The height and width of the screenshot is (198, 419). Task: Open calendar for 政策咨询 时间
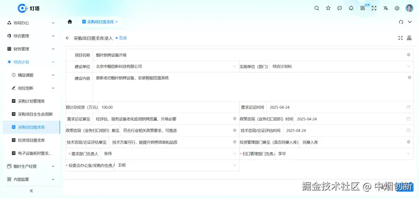tap(408, 119)
